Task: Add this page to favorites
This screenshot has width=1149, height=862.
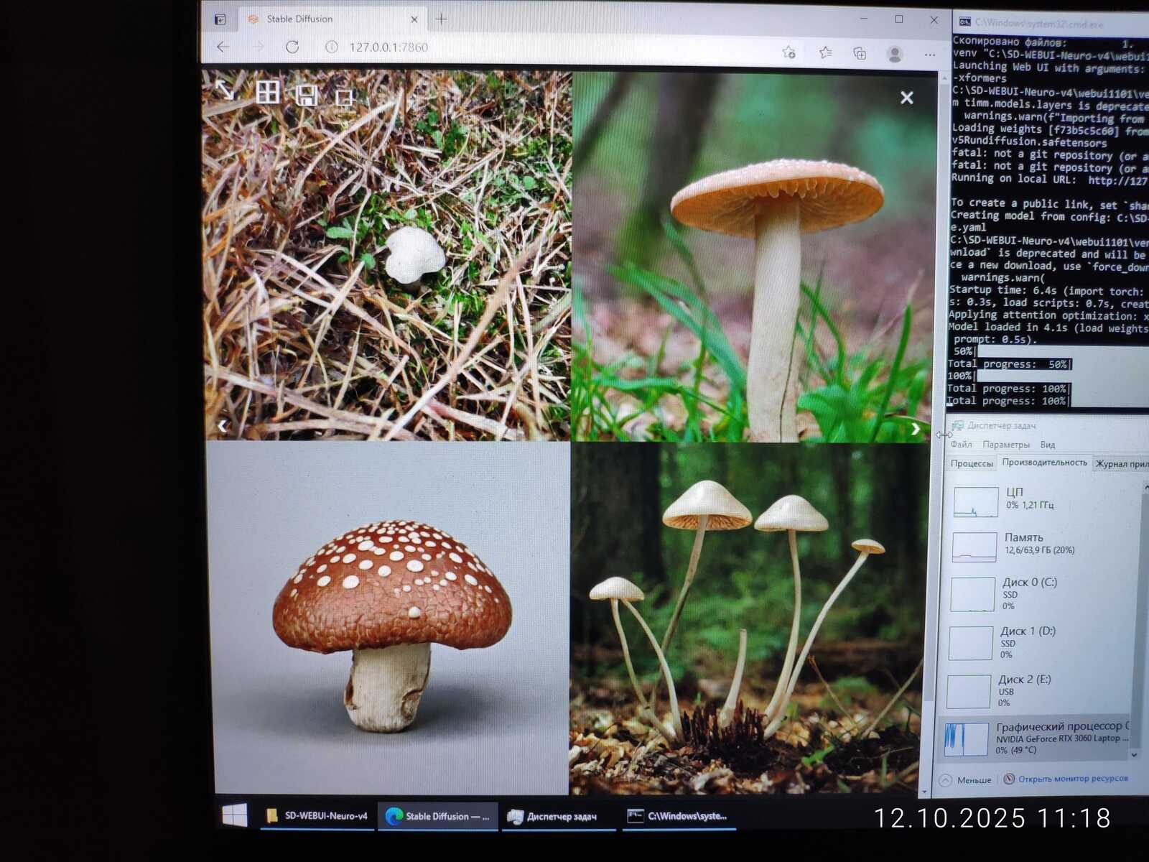Action: [x=789, y=52]
